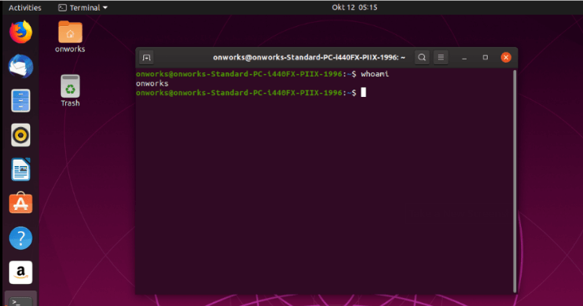Open a new tab in the terminal window
The width and height of the screenshot is (583, 306).
pos(147,58)
